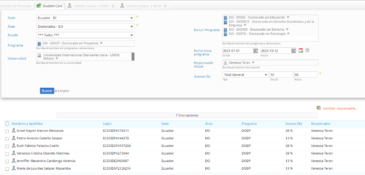
Task: Switch to the Student Care tab
Action: 50,5
